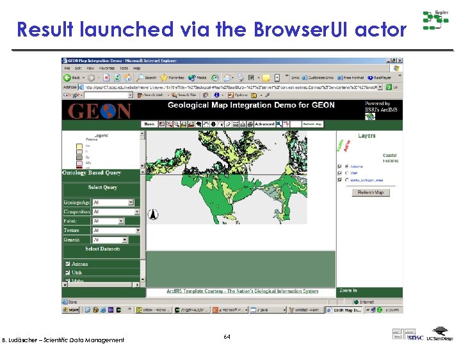Open the IE History icon

tap(215, 78)
